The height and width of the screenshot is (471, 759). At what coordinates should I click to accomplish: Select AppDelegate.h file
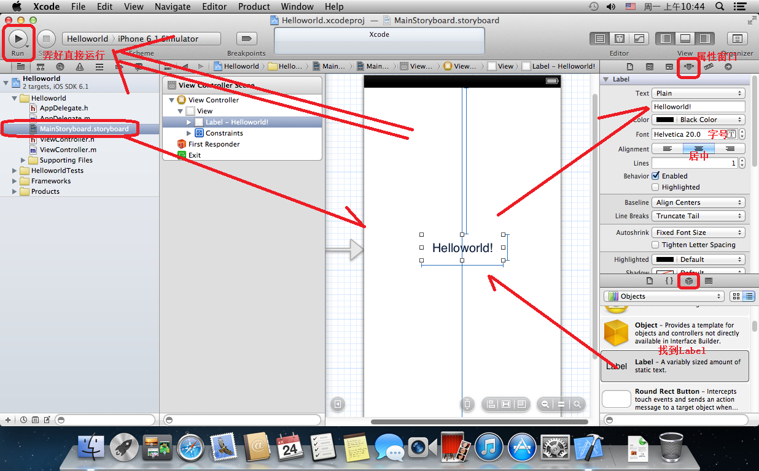click(x=64, y=108)
